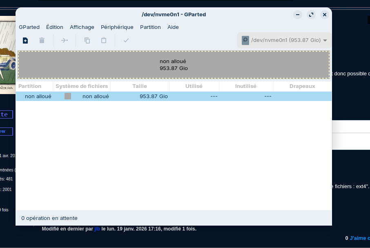Click the unallocated 953.87 Gio disk graphic
The image size is (370, 248).
point(174,65)
